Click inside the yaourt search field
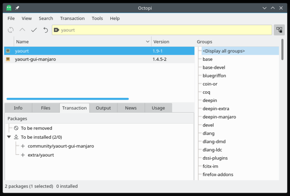Viewport: 290px width, 196px height. pyautogui.click(x=163, y=30)
